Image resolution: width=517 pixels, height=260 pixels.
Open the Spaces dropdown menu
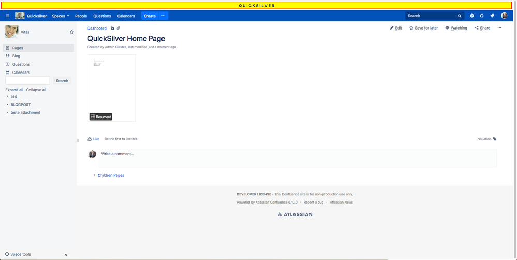[61, 16]
